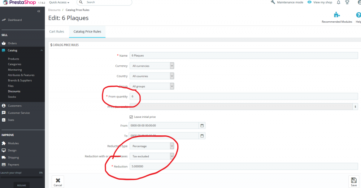The width and height of the screenshot is (361, 188).
Task: Open the View my shop link
Action: click(322, 2)
